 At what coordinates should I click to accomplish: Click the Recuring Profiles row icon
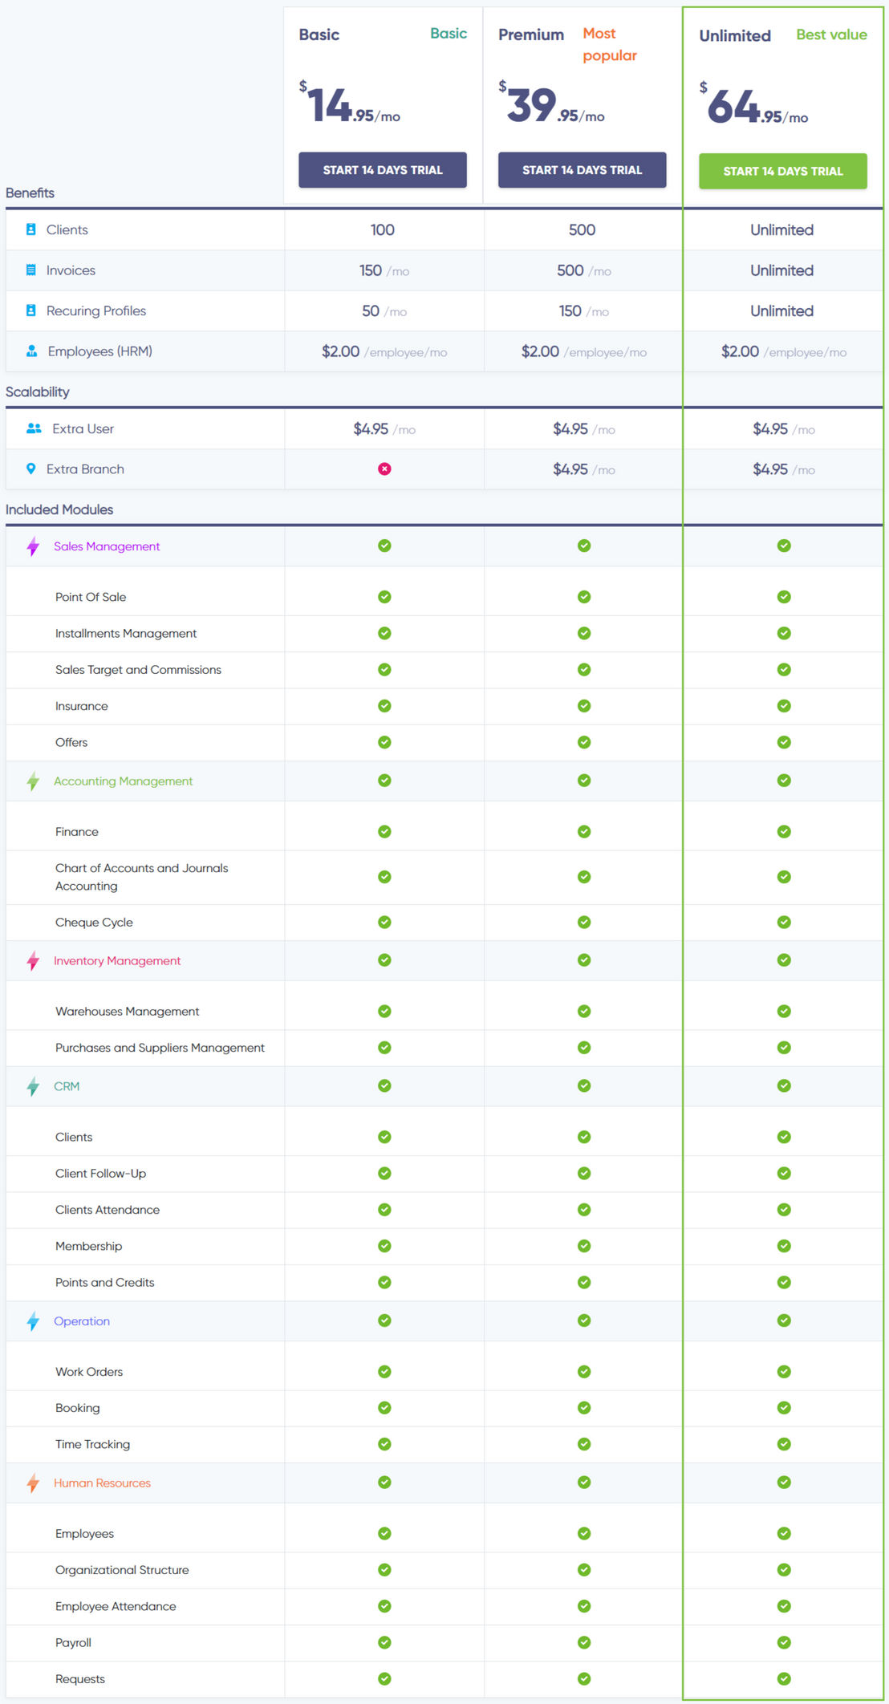click(30, 310)
